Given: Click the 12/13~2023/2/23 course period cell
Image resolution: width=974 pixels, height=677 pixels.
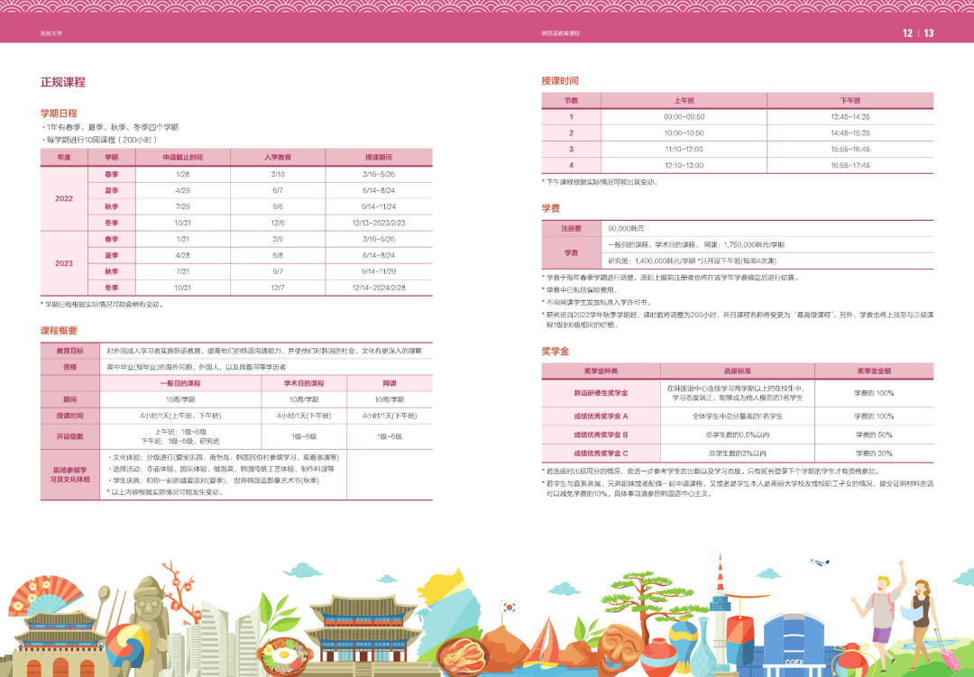Looking at the screenshot, I should [378, 223].
